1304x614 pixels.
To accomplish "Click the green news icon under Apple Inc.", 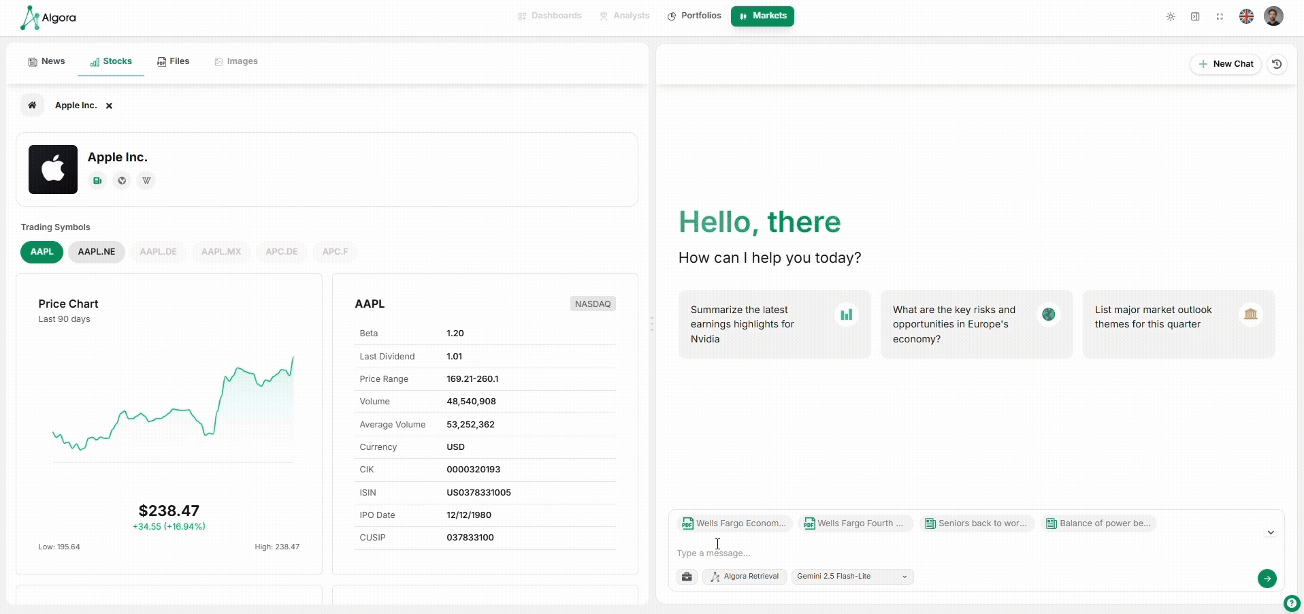I will [97, 180].
